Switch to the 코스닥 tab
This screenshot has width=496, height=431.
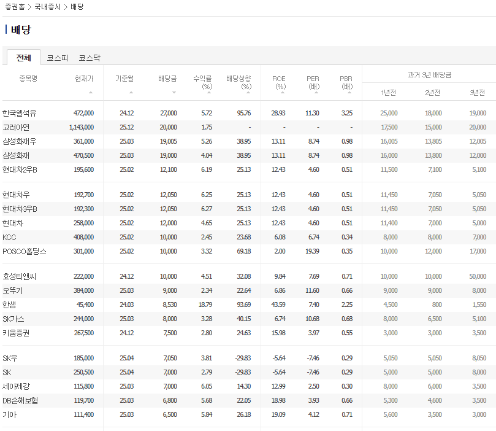pyautogui.click(x=90, y=58)
